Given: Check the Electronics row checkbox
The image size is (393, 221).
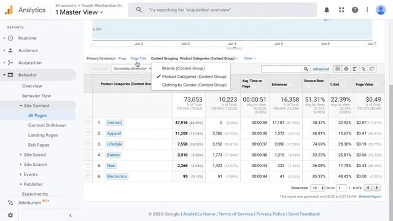Looking at the screenshot, I should [88, 176].
